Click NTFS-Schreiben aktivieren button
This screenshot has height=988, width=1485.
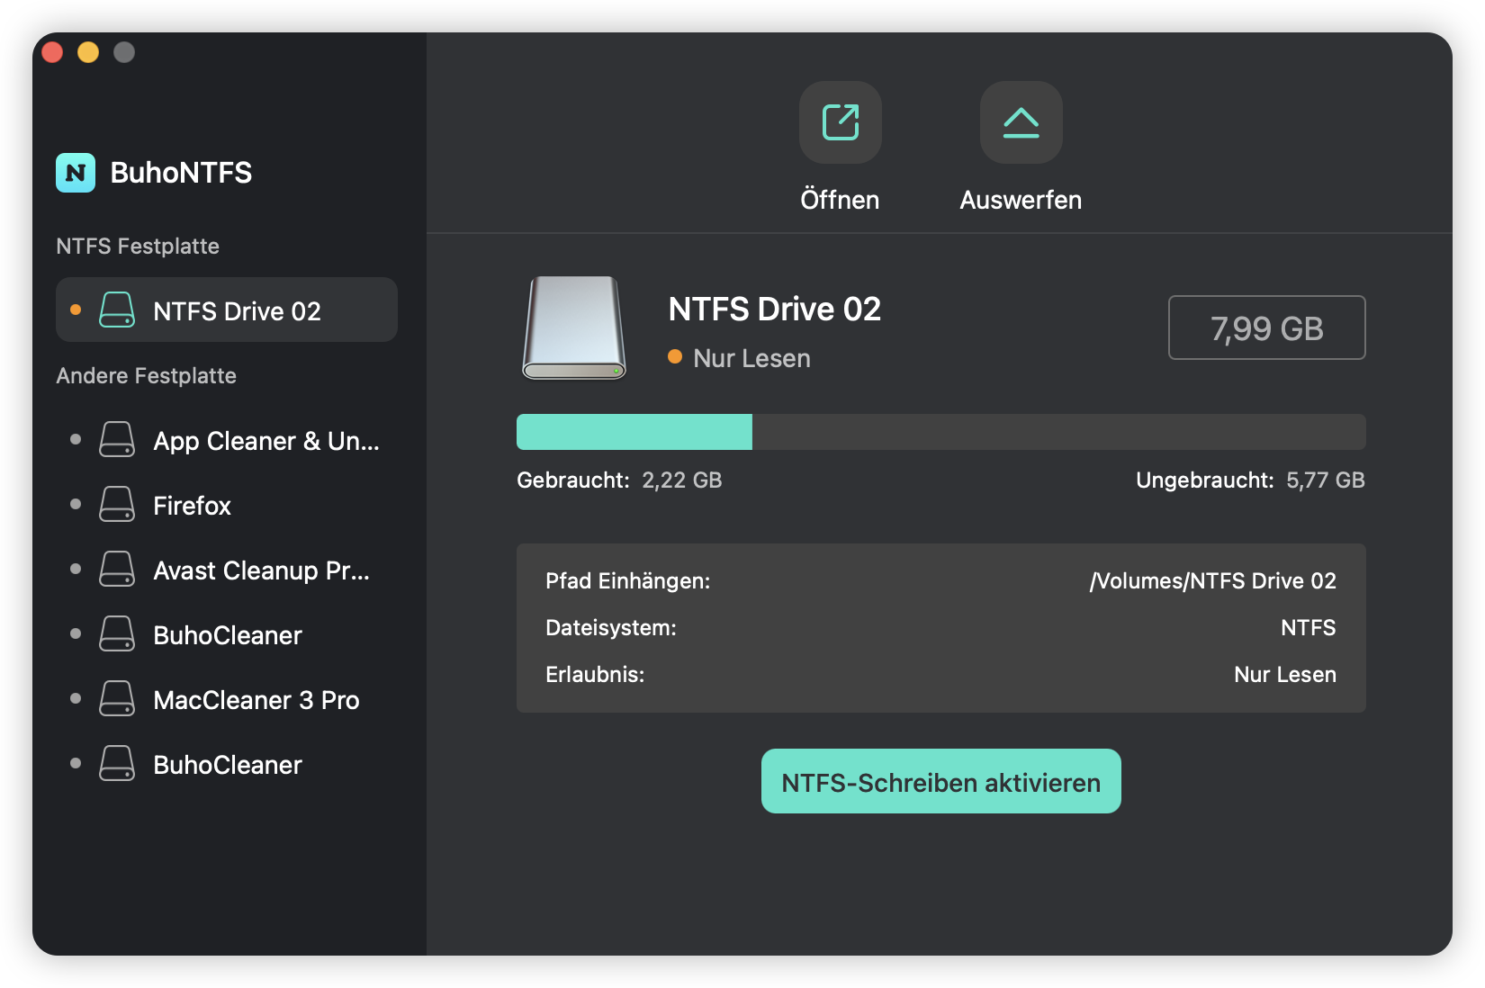(940, 781)
